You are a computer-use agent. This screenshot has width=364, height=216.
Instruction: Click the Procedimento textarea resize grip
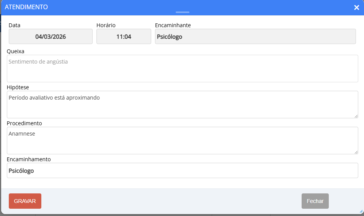(x=356, y=152)
